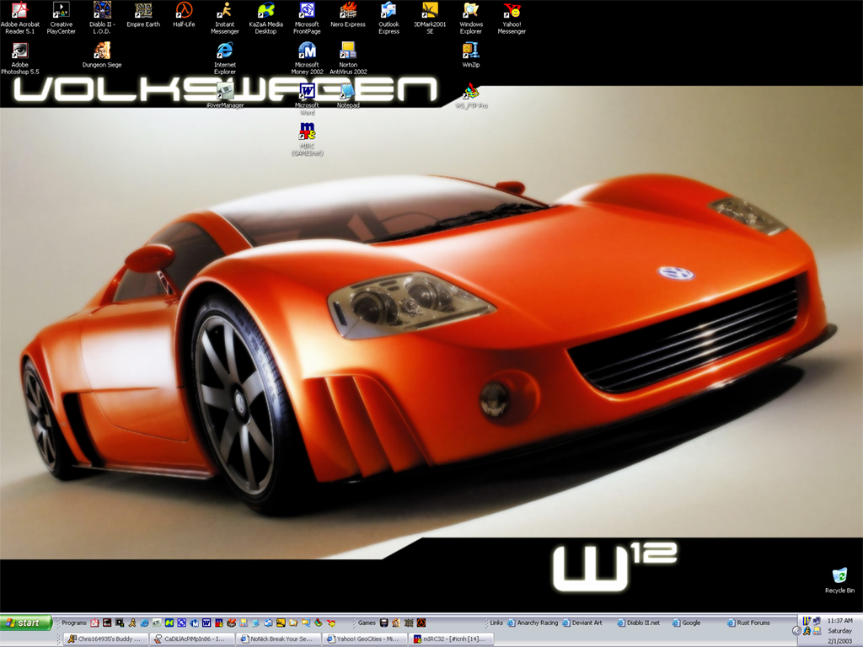Screen dimensions: 863x647
Task: Click first icon in Games toolbar
Action: point(383,623)
